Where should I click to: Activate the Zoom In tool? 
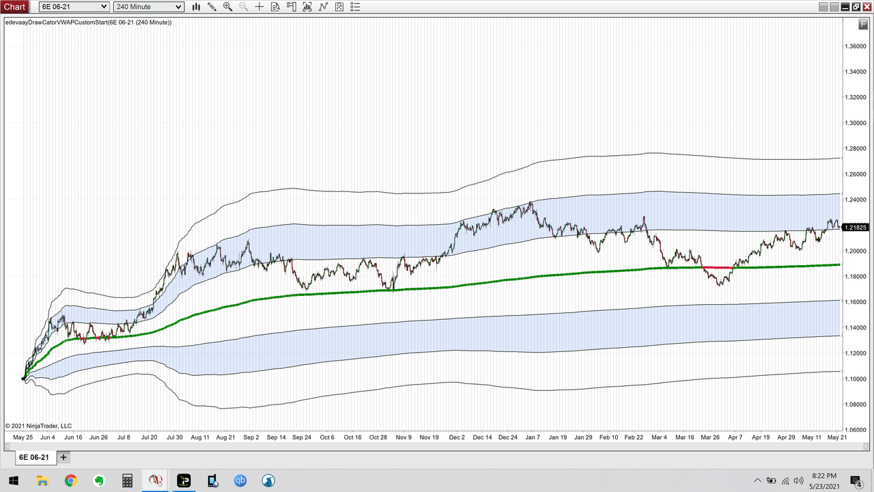227,6
